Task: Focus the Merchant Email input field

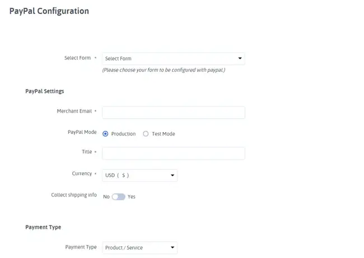Action: (173, 112)
